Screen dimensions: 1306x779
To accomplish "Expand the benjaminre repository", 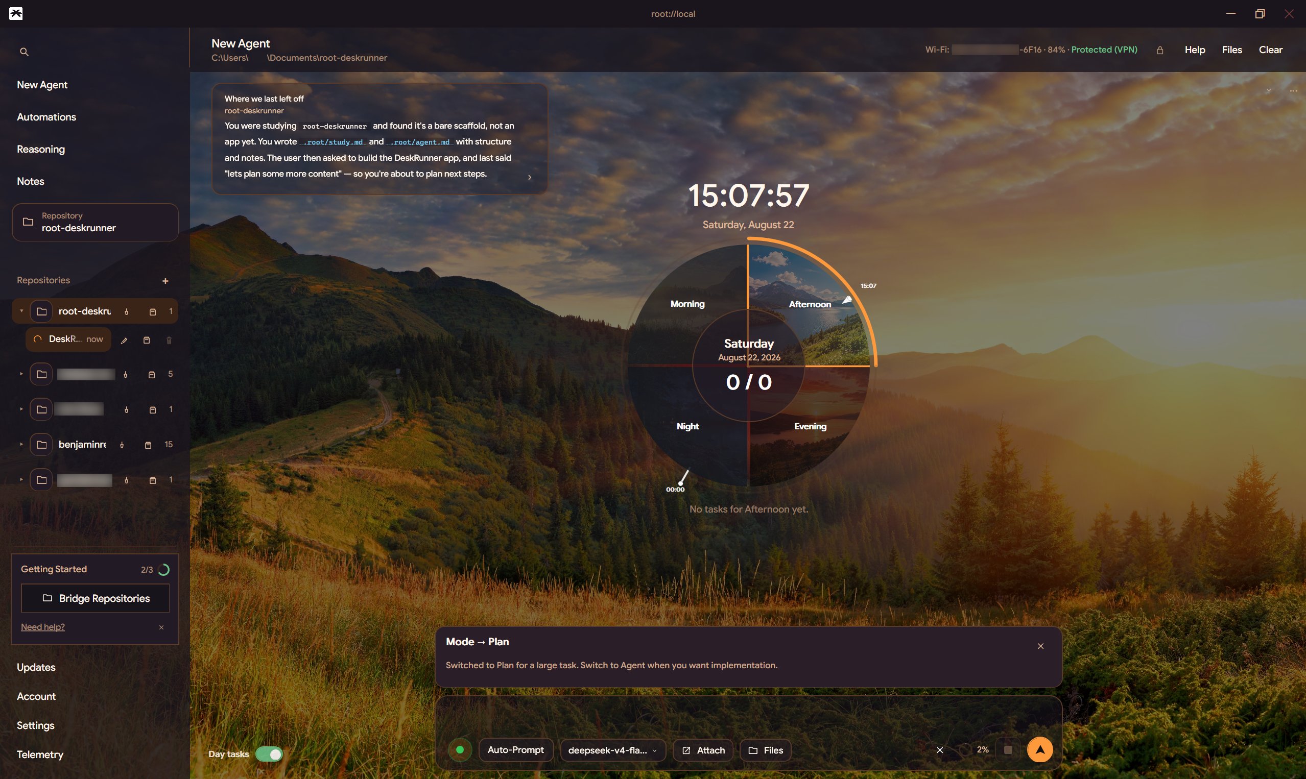I will 21,445.
